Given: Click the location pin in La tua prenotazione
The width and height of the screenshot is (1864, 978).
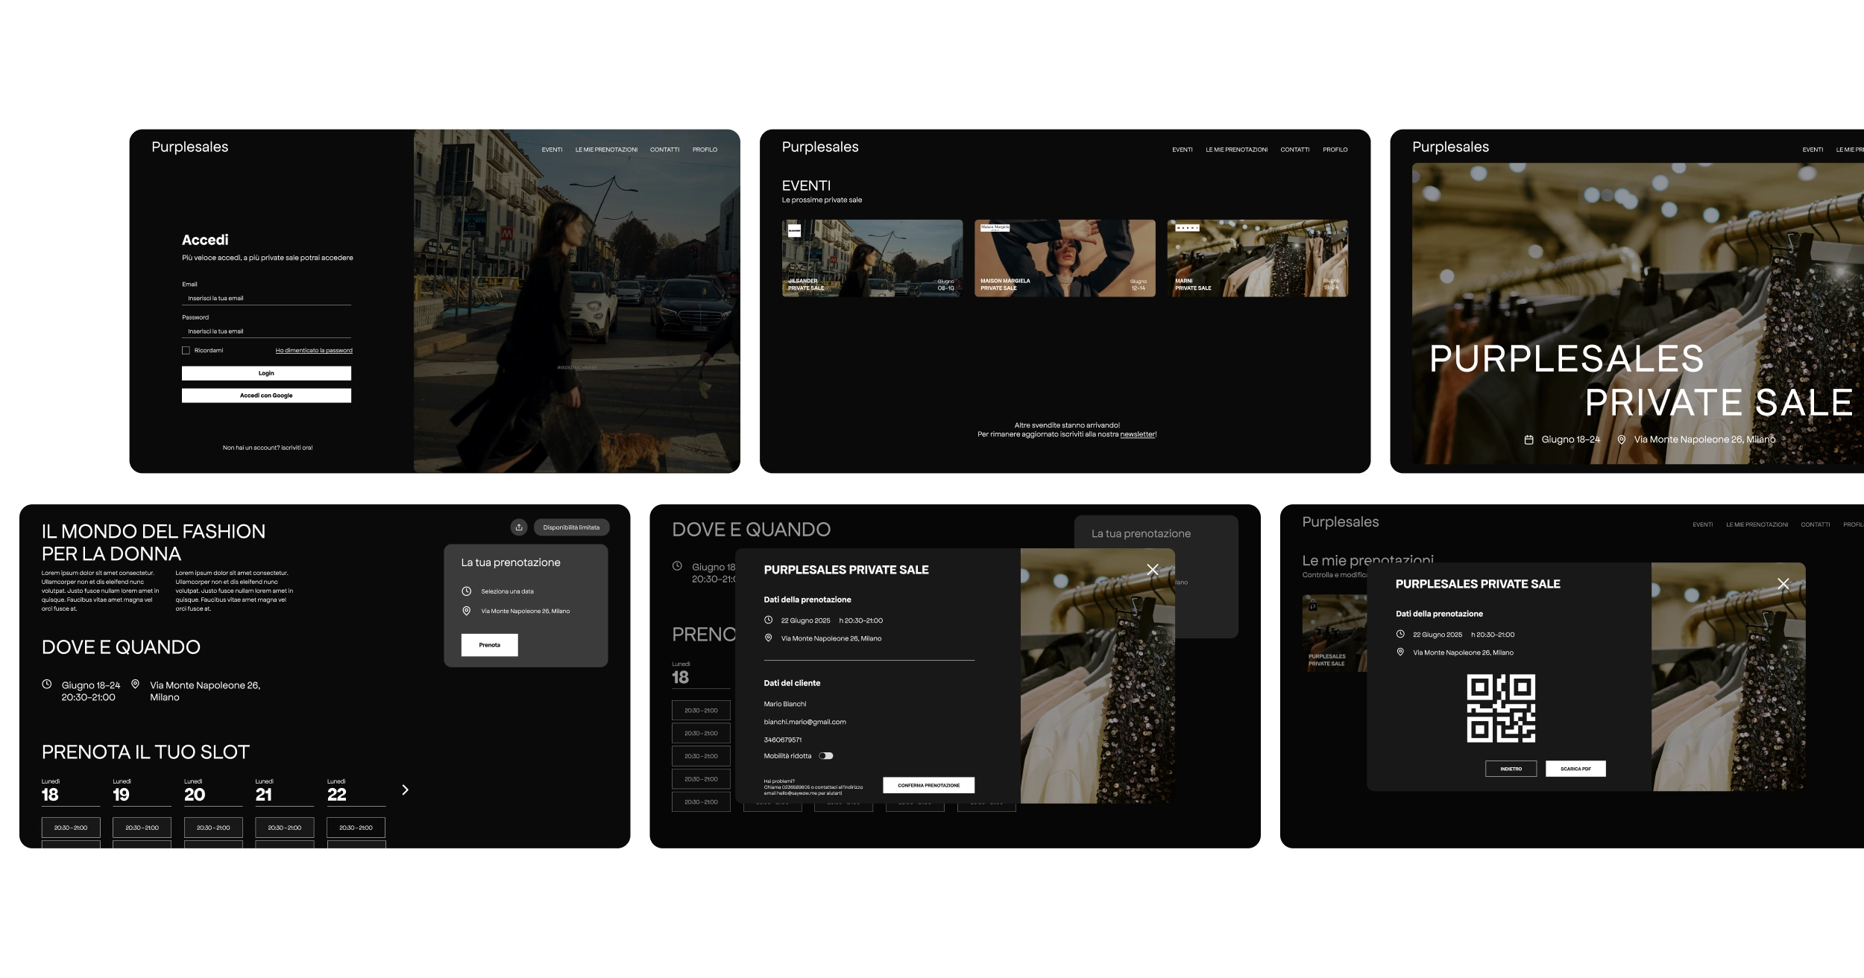Looking at the screenshot, I should tap(466, 611).
